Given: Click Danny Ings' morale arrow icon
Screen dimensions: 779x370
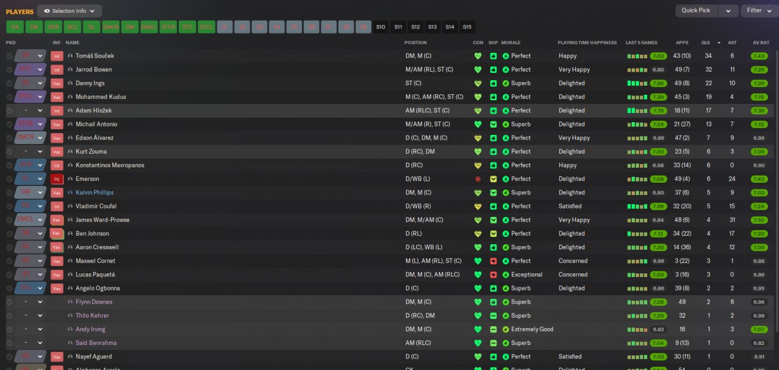Looking at the screenshot, I should point(506,83).
